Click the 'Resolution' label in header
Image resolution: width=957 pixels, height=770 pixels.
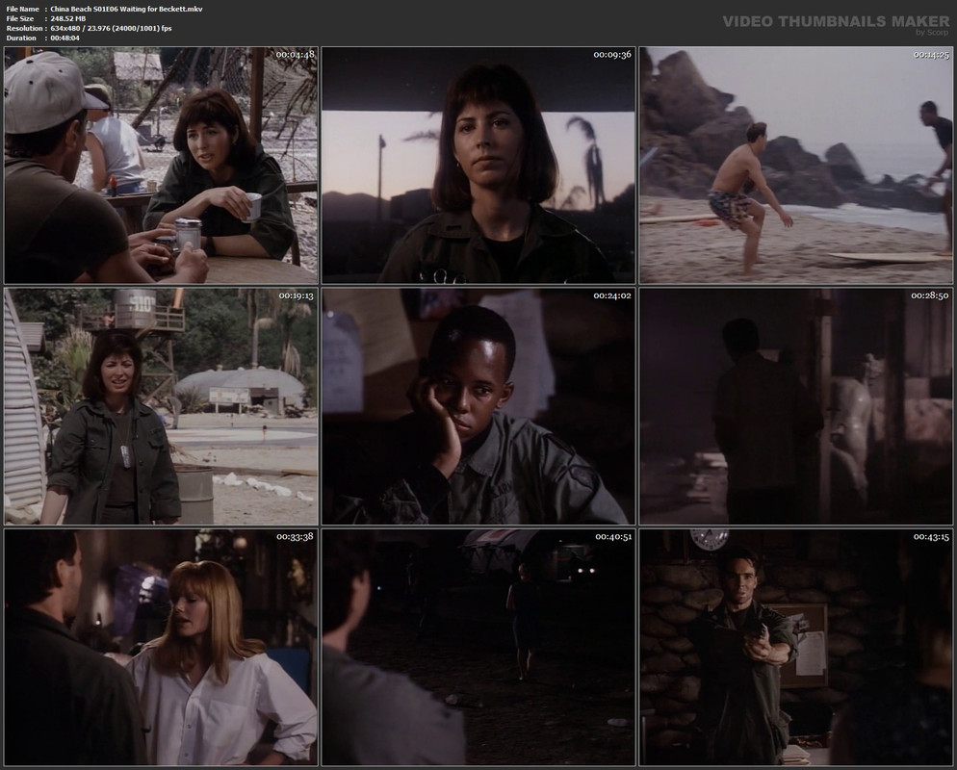click(x=24, y=29)
